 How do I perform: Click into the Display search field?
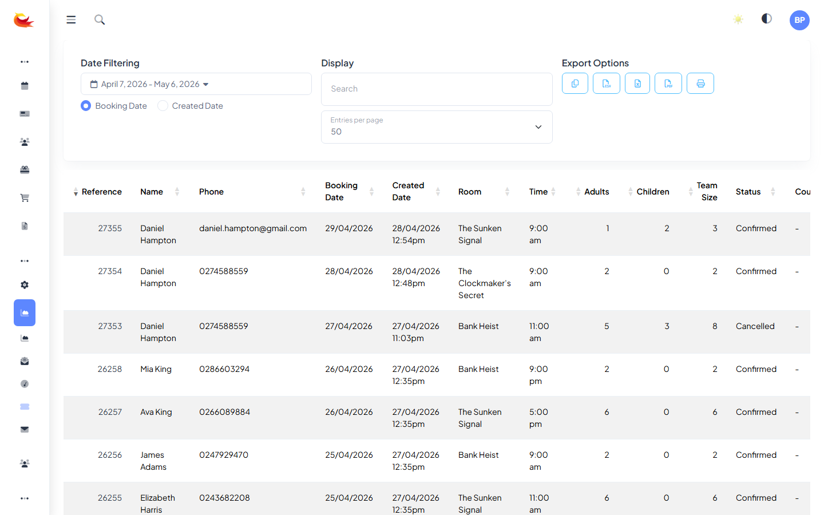pos(437,89)
